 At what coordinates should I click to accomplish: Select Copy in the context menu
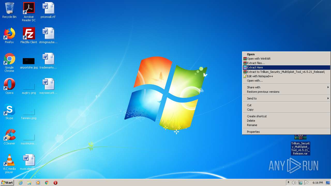tap(286, 110)
